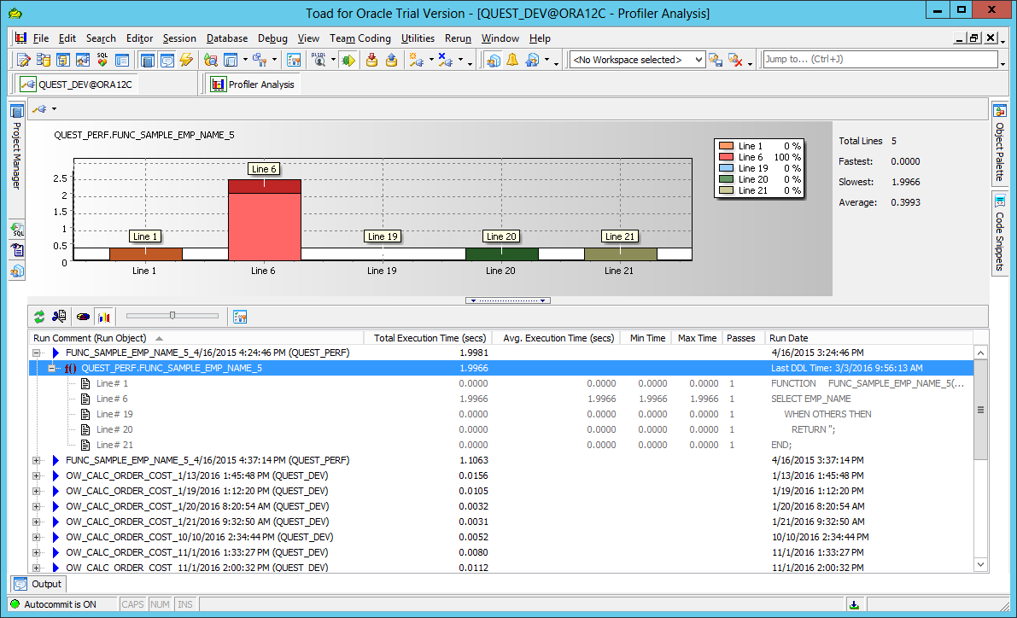
Task: Open the Editor menu
Action: coord(139,38)
